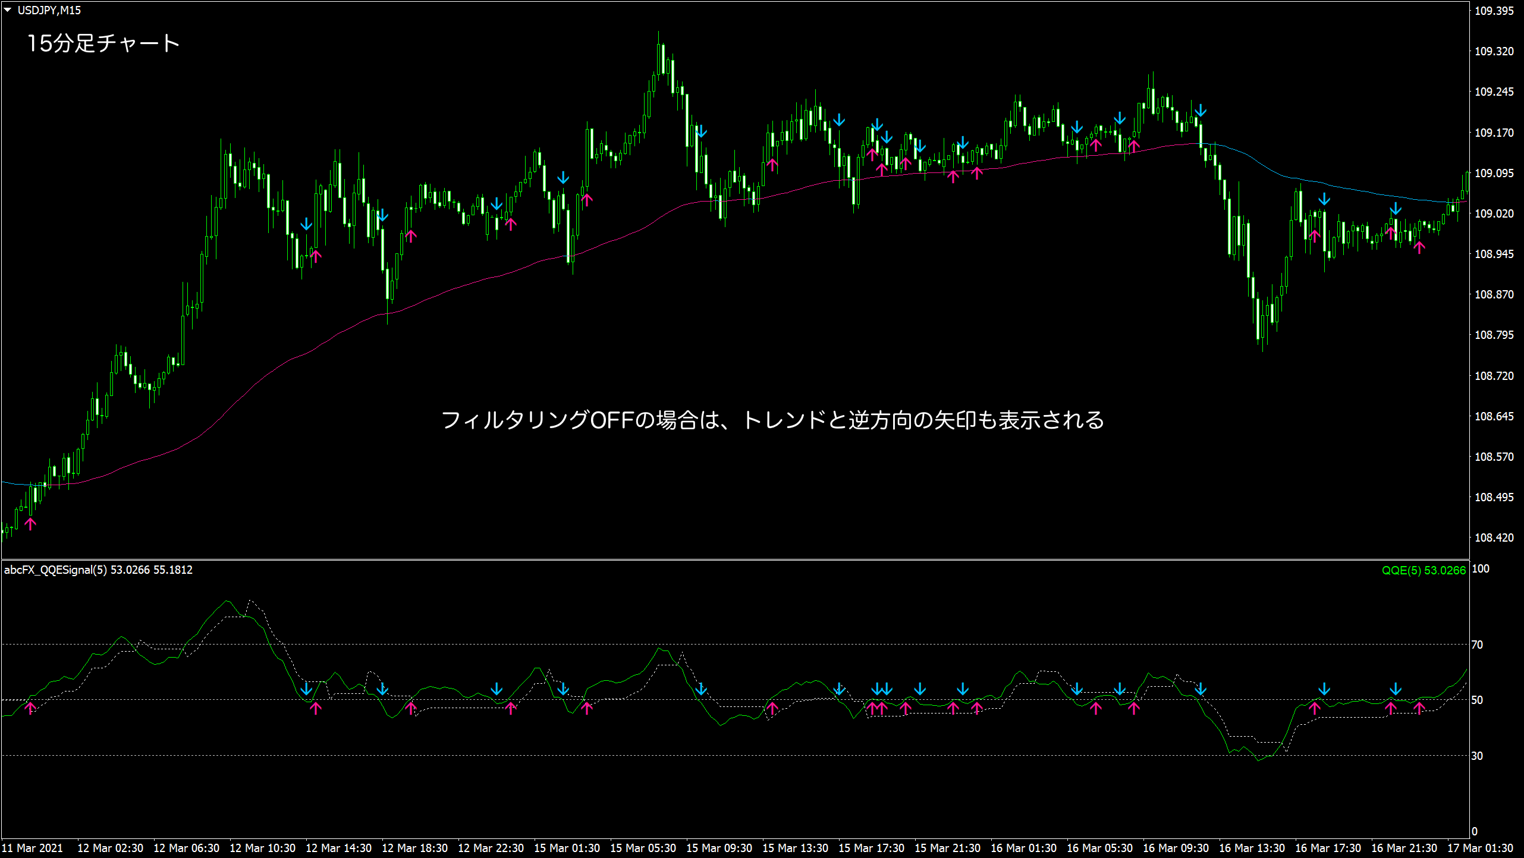Click the 15分足チャート text label
The image size is (1524, 858).
[x=103, y=43]
